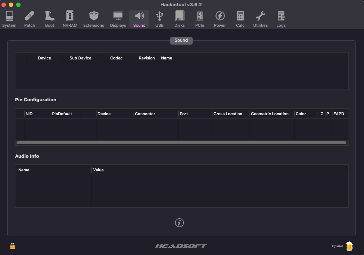The height and width of the screenshot is (255, 364).
Task: Open the Calc tool
Action: (x=240, y=19)
